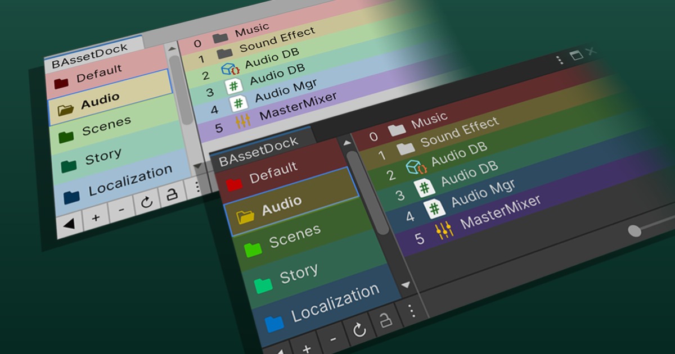
Task: Click the cube icon of Audio DB row 2, dark window
Action: click(416, 167)
